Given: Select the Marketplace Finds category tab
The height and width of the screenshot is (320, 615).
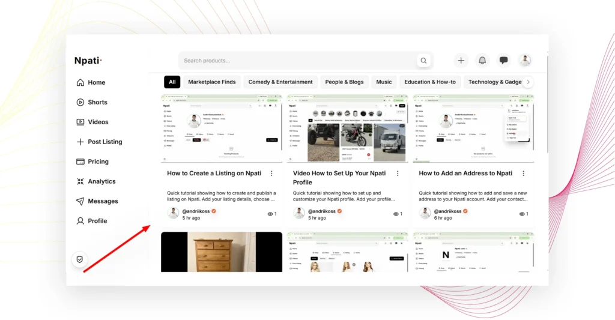Looking at the screenshot, I should coord(212,82).
